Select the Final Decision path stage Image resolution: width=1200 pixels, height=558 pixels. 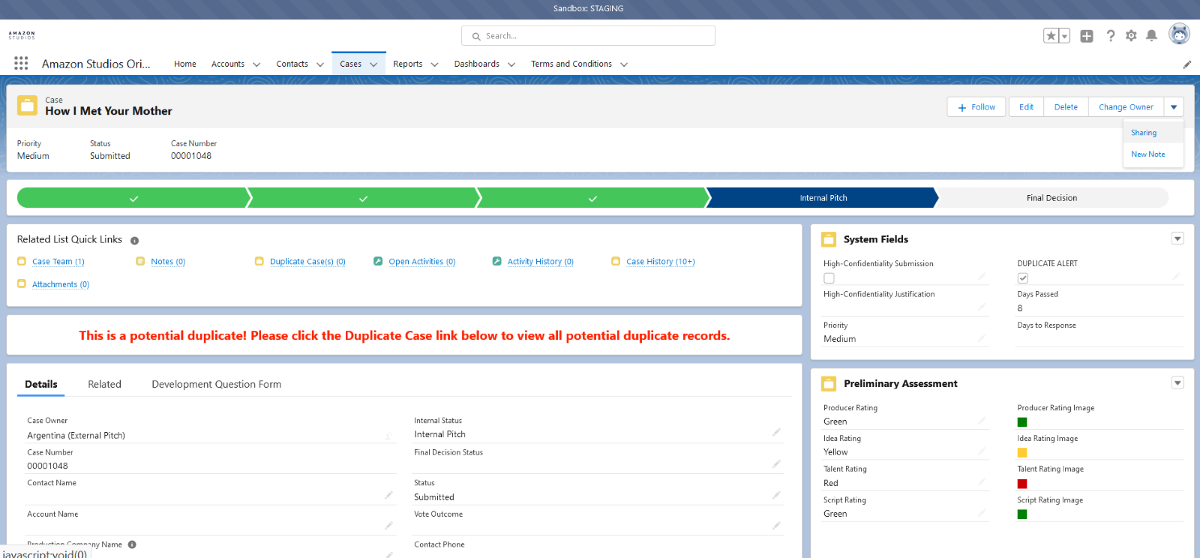[1051, 198]
